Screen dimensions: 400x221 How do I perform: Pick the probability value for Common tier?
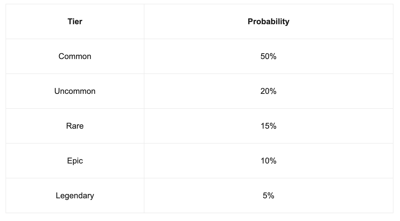click(x=268, y=56)
